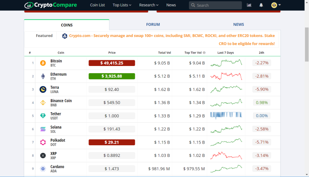Open the portfolio chart icon in navbar
309x177 pixels.
(249, 5)
